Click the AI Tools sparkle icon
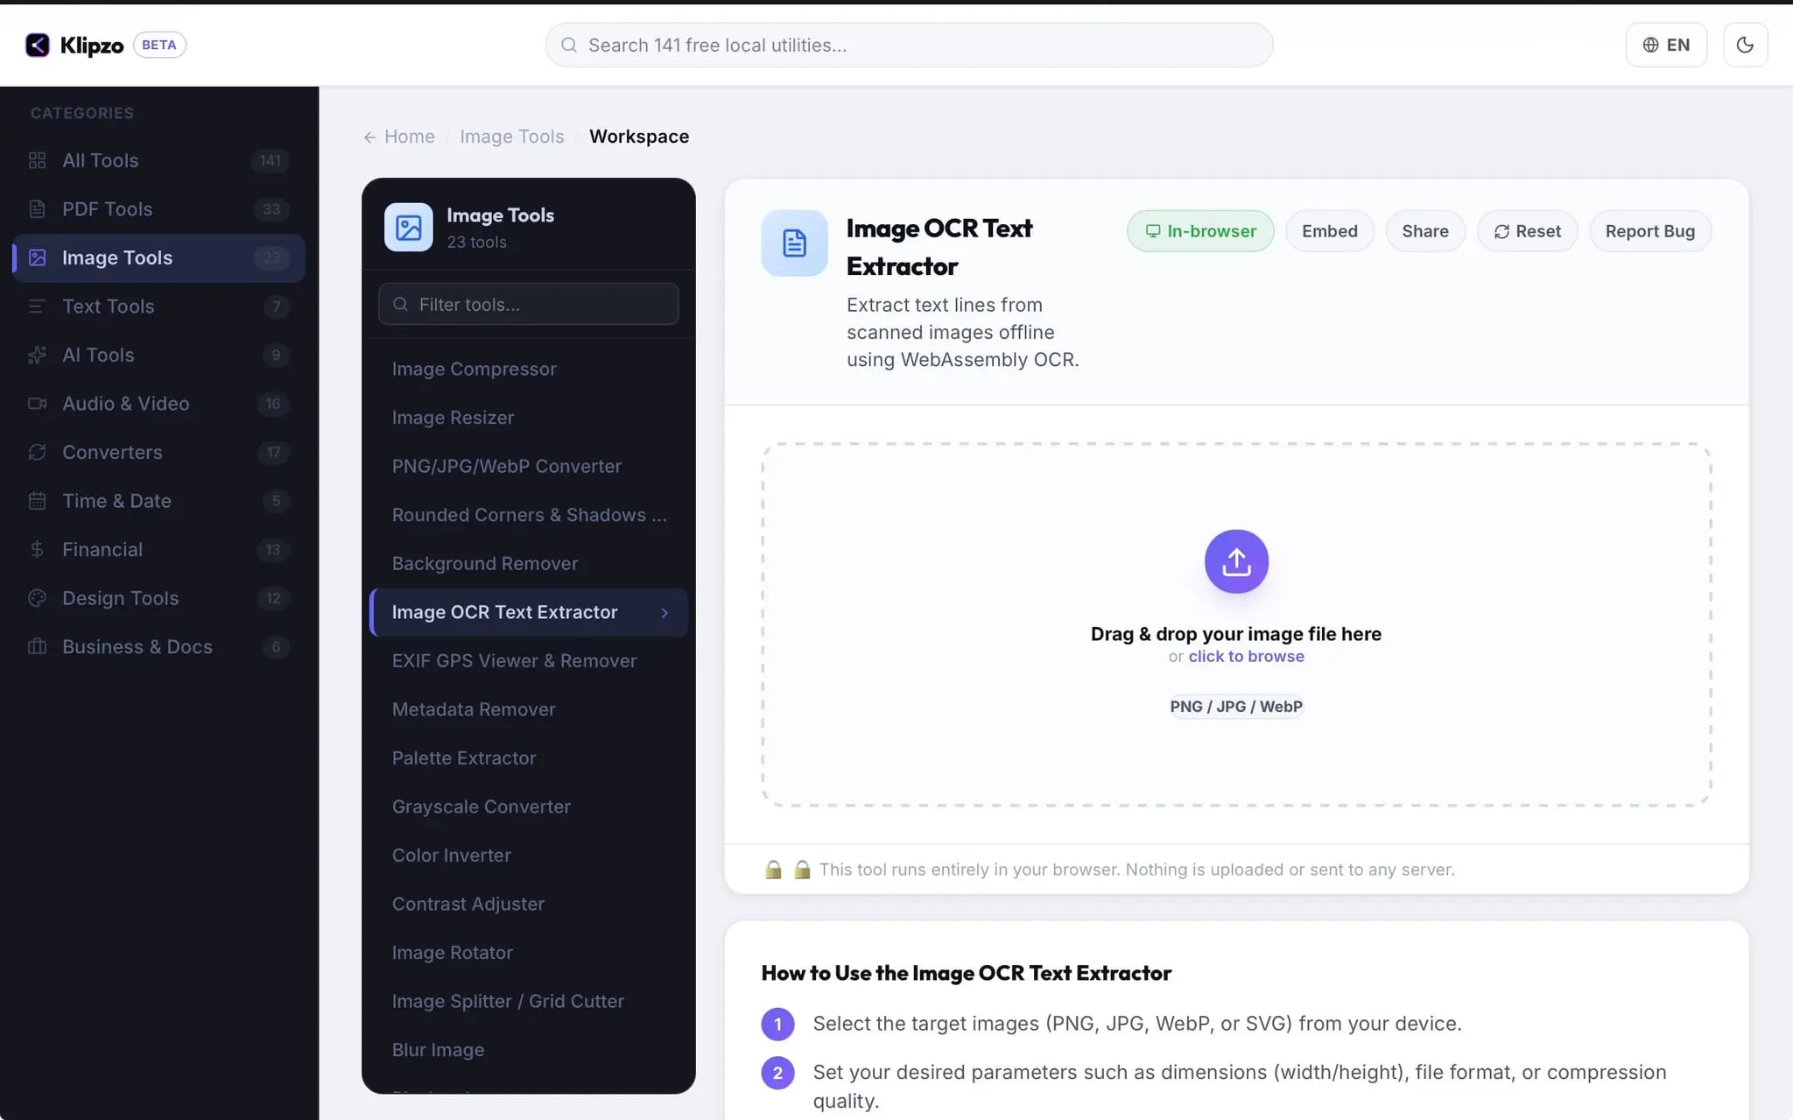Image resolution: width=1793 pixels, height=1120 pixels. (x=37, y=355)
